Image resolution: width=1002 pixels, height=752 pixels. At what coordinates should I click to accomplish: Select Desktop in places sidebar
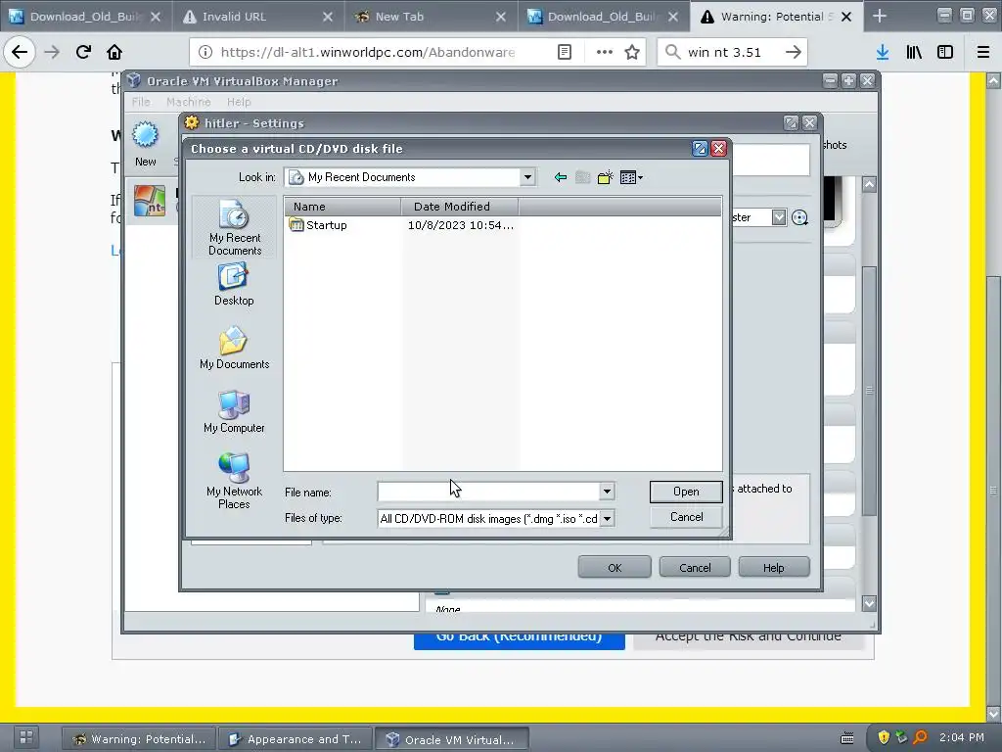click(234, 285)
